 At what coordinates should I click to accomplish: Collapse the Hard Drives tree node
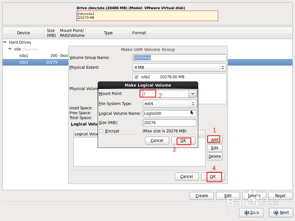tap(5, 42)
